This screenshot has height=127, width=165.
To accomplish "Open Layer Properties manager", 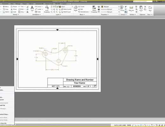I will [47, 9].
